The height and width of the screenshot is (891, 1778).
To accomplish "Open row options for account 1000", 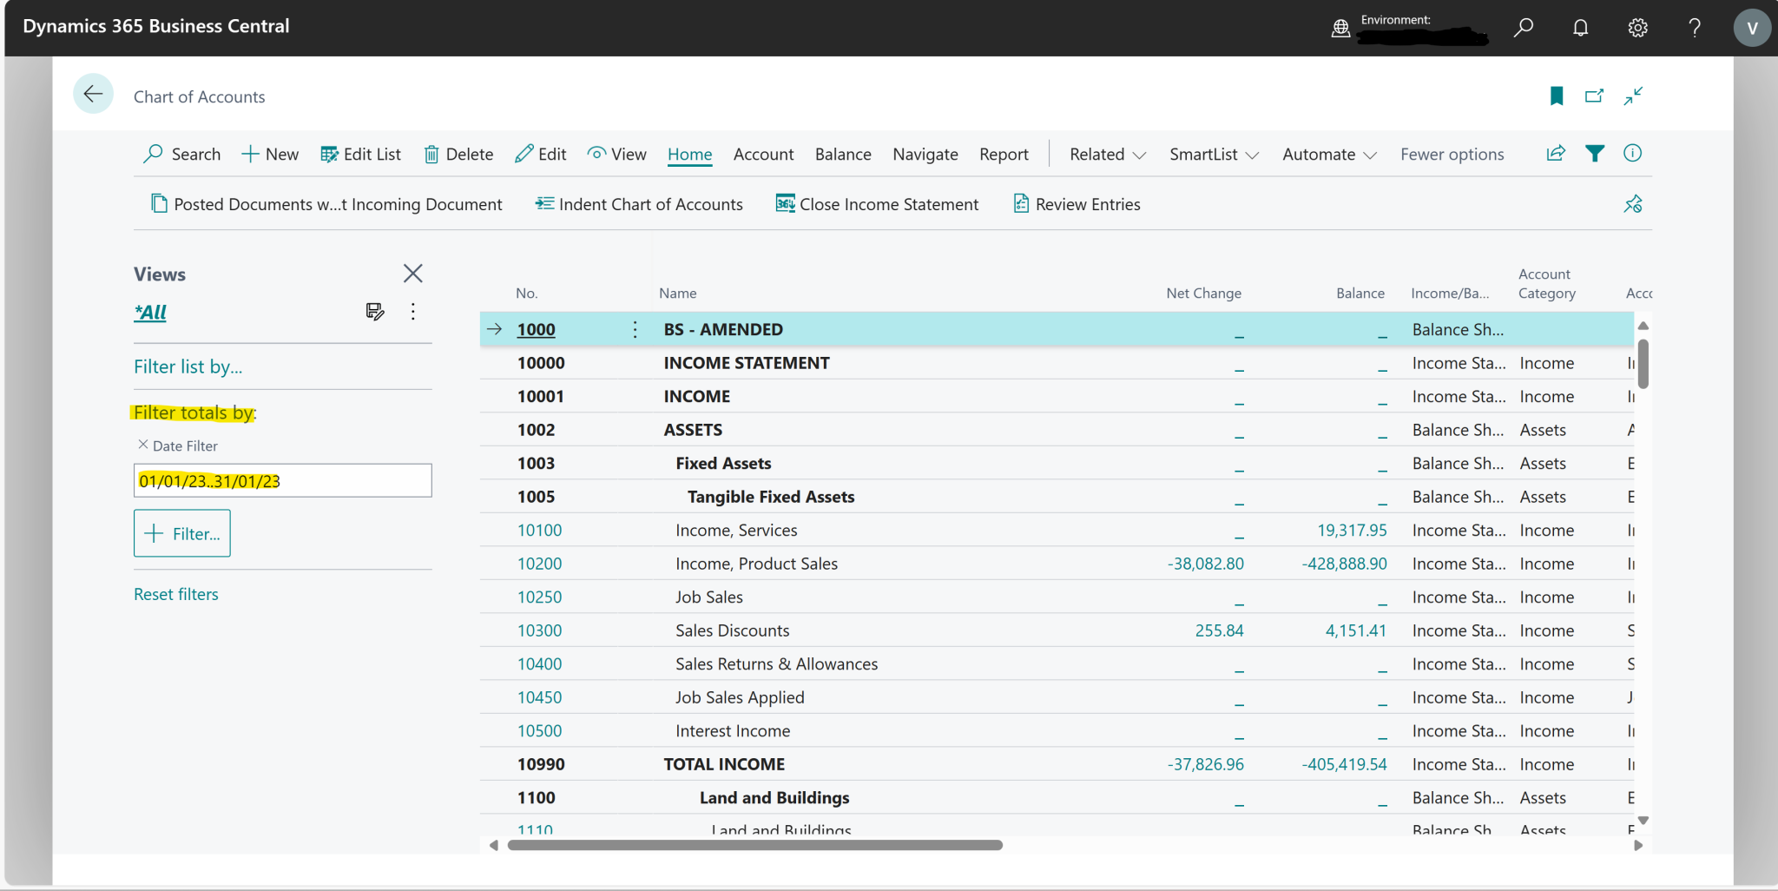I will click(x=635, y=329).
